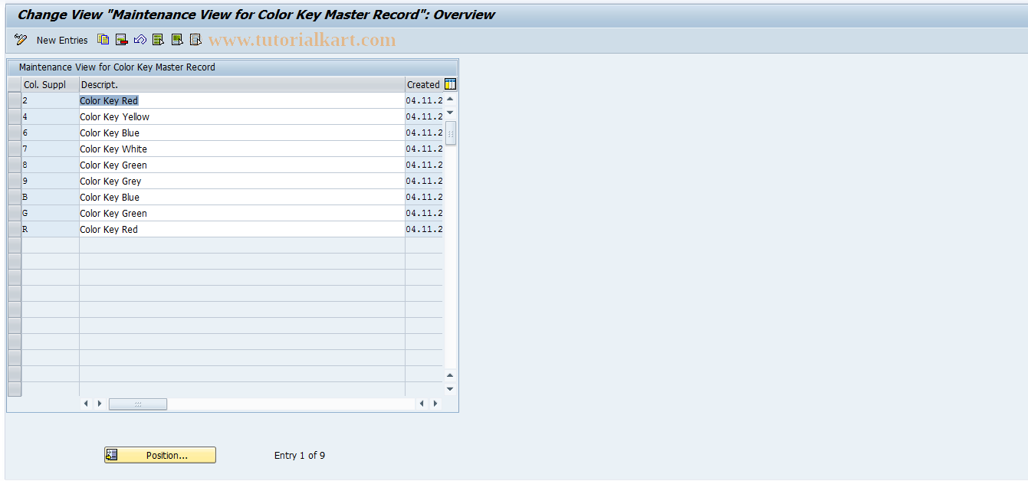The width and height of the screenshot is (1028, 481).
Task: Click Color Key Red description for key R
Action: [242, 229]
